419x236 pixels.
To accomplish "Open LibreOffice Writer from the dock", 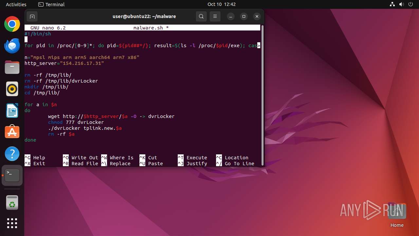I will coord(12,110).
